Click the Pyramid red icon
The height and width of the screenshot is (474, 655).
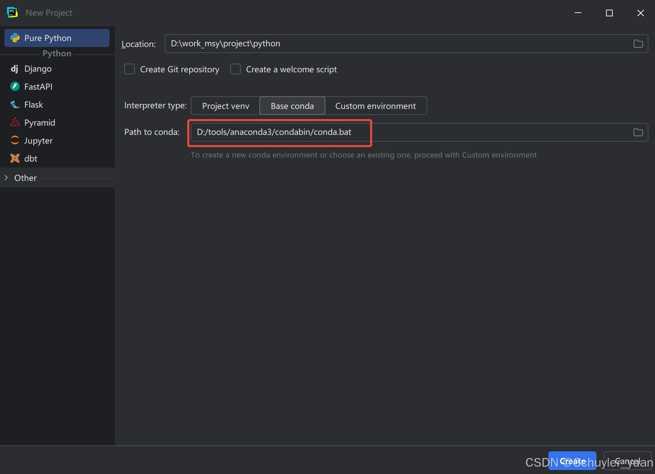click(x=15, y=123)
